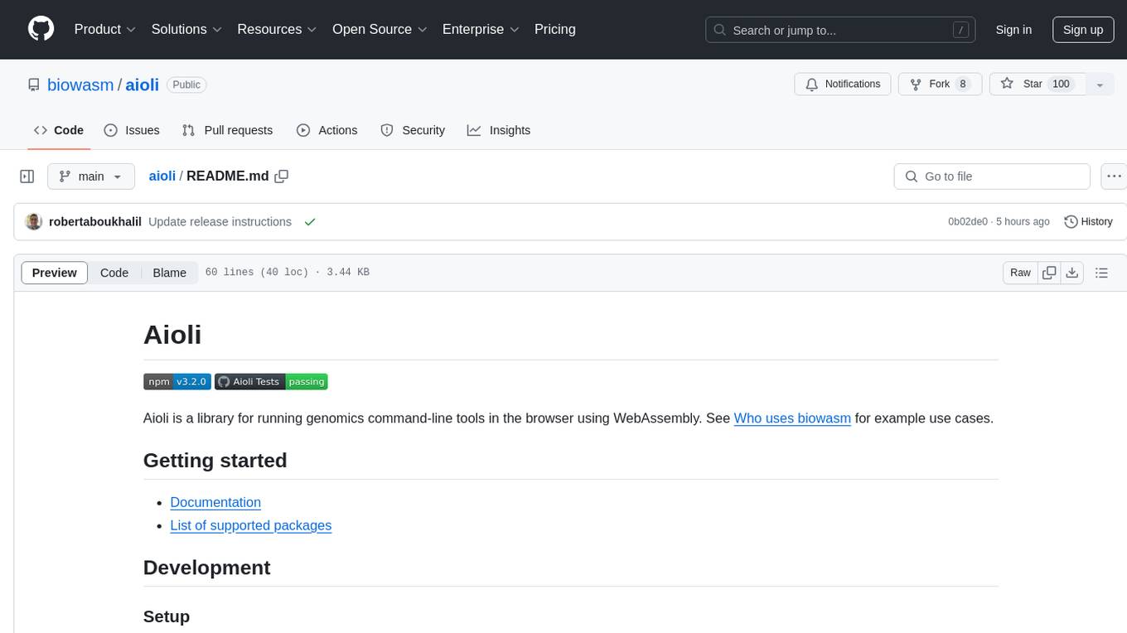Copy the README.md file path
The image size is (1127, 633).
click(282, 176)
